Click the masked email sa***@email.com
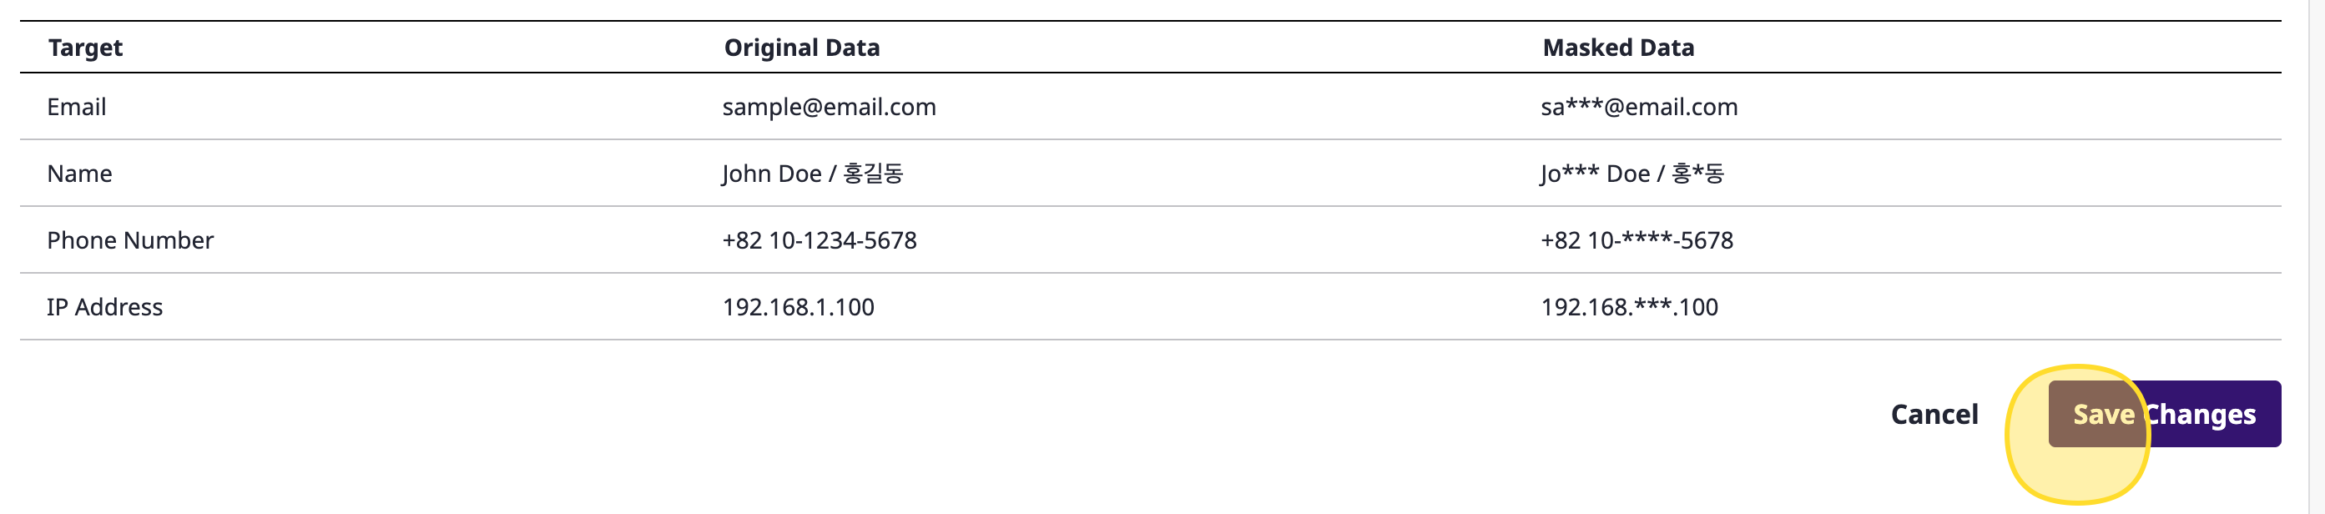Viewport: 2325px width, 514px height. [x=1638, y=108]
